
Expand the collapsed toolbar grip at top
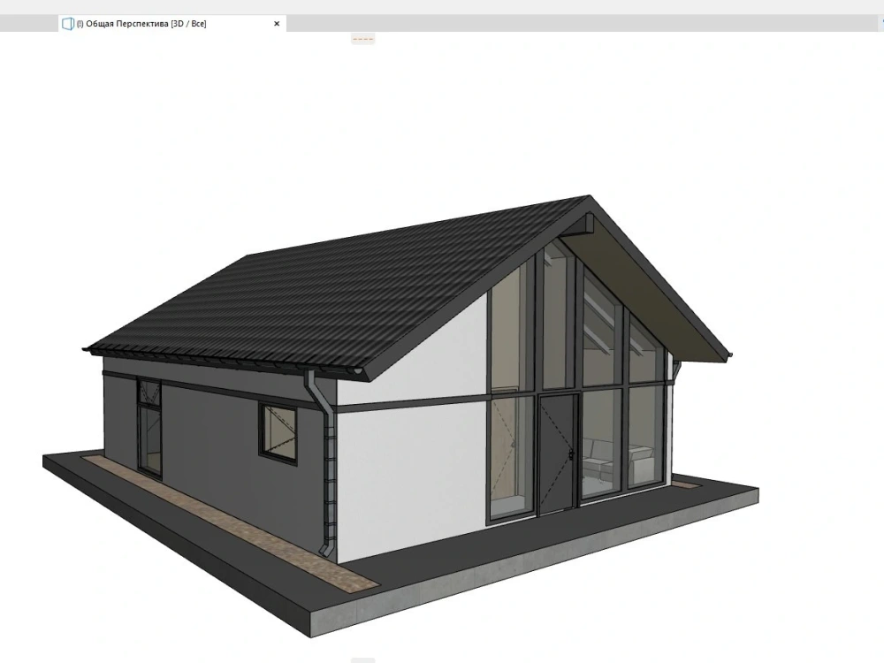coord(362,39)
